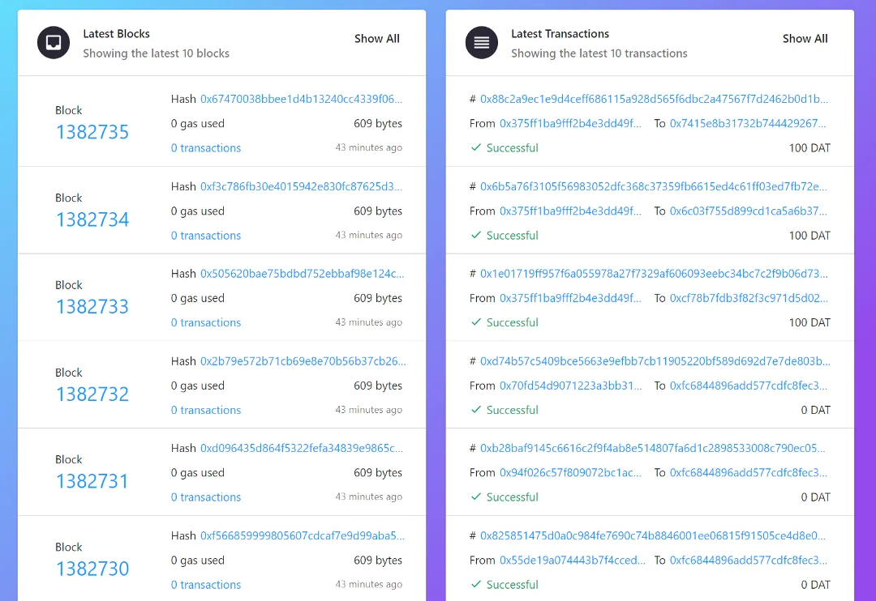This screenshot has width=876, height=601.
Task: Click Successful checkmark of transaction 0xb28baf91...
Action: [476, 497]
